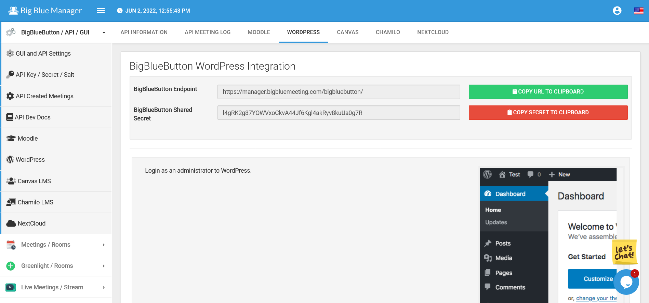Click the Let's Chat sticky note

click(x=625, y=252)
